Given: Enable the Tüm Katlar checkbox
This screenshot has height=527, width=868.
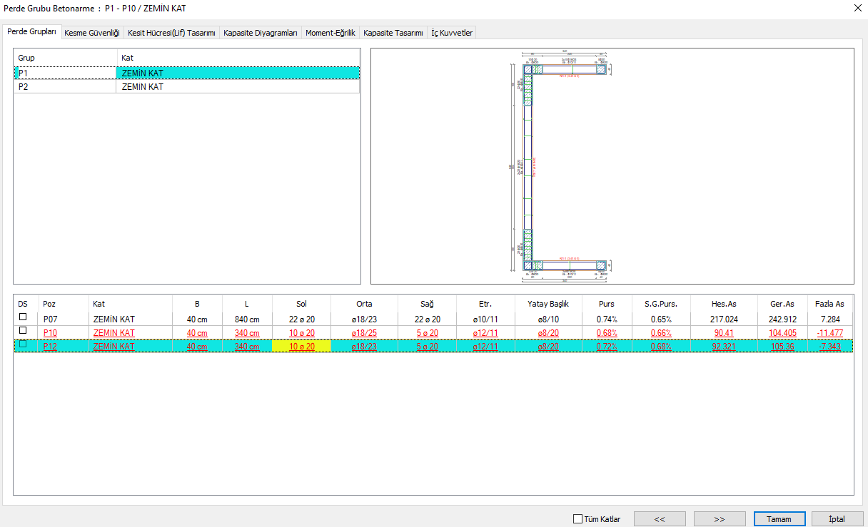Looking at the screenshot, I should click(x=578, y=519).
